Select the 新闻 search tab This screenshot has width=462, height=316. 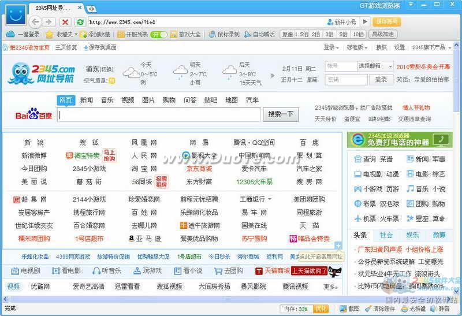(x=86, y=100)
